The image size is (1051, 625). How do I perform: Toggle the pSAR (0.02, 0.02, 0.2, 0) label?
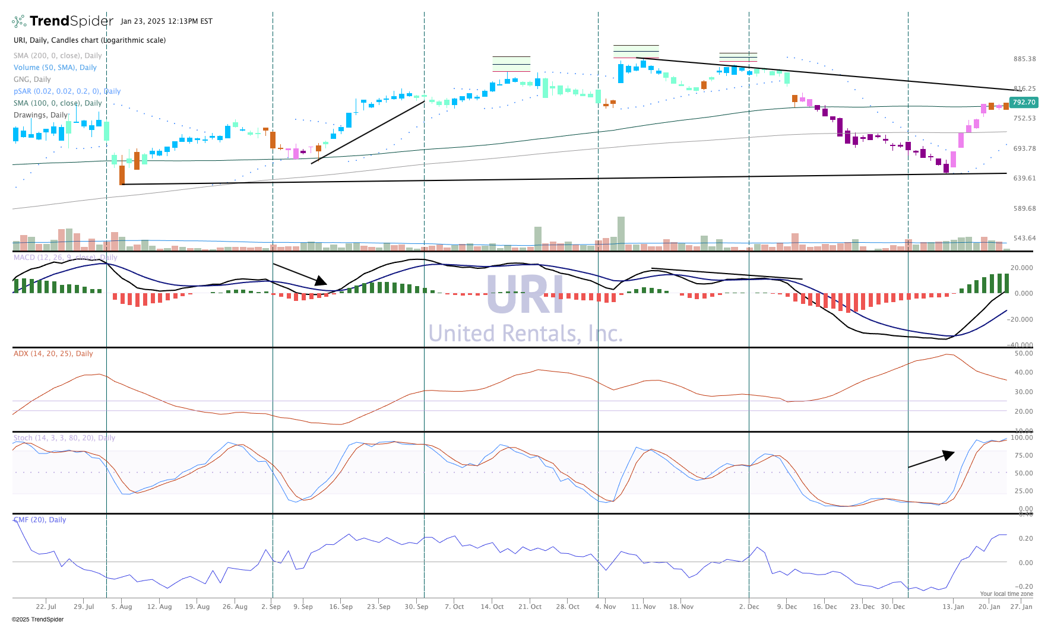67,91
